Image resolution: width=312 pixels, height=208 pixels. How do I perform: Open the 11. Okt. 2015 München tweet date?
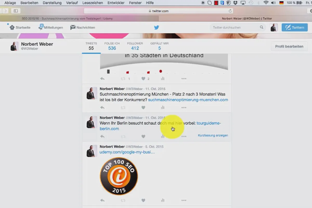click(x=155, y=89)
